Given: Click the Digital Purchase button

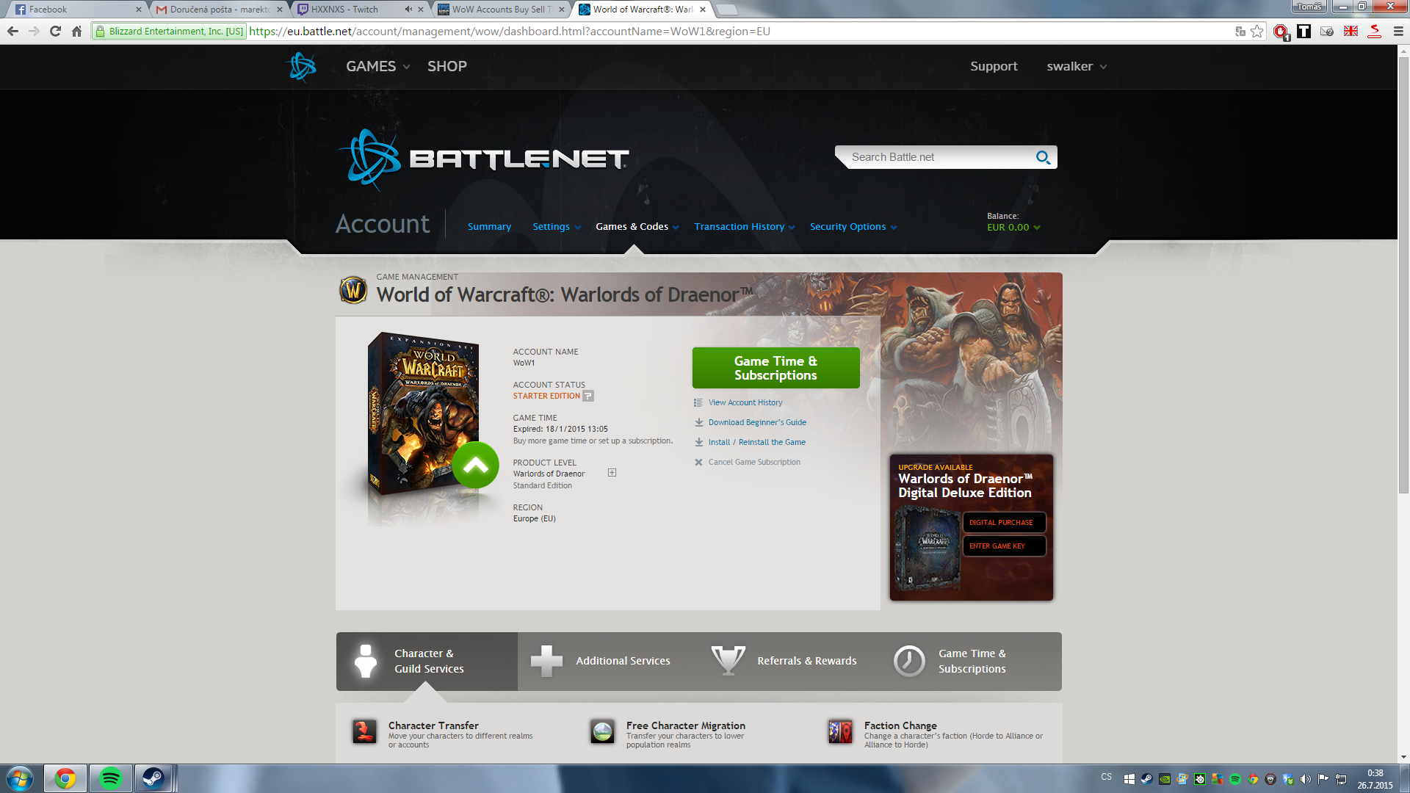Looking at the screenshot, I should [x=1004, y=523].
